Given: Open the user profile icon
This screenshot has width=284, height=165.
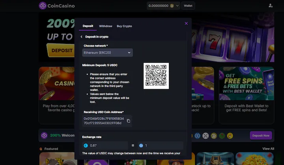Looking at the screenshot, I should pos(271,6).
